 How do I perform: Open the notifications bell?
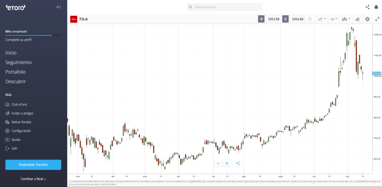(x=376, y=7)
